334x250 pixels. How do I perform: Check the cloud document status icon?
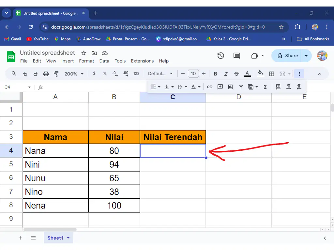[x=105, y=53]
